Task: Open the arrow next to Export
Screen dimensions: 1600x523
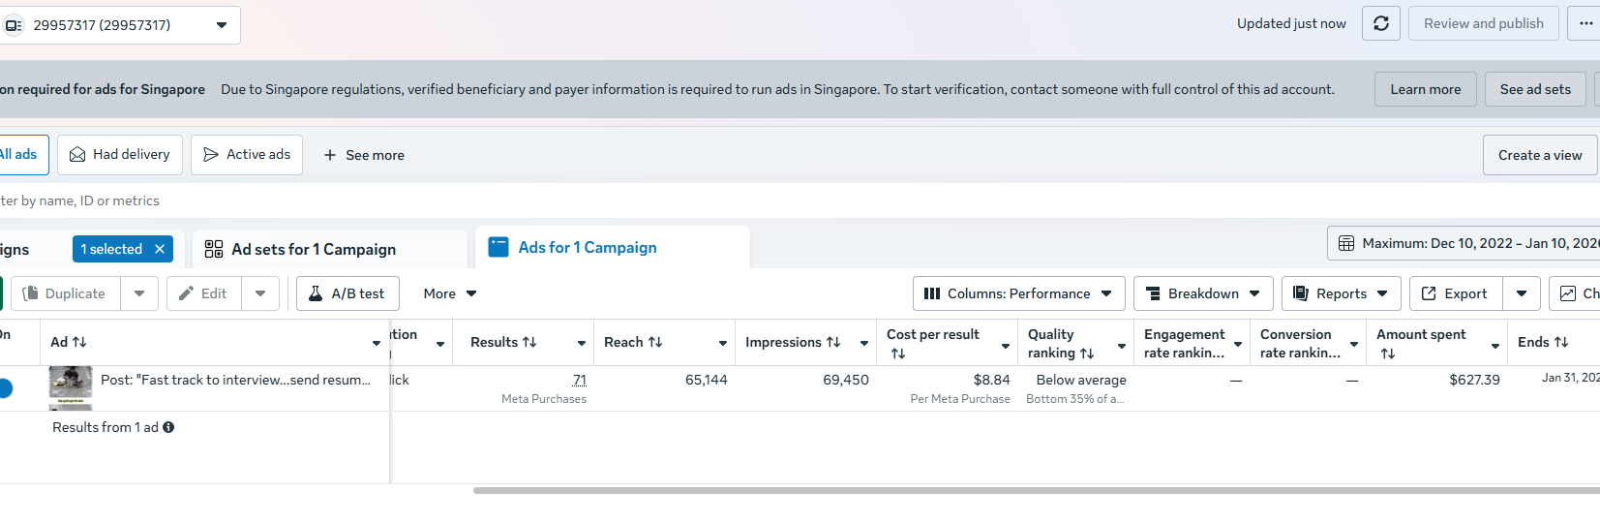Action: (x=1522, y=293)
